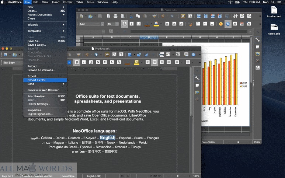
Task: Choose Digital Signatures... from File menu
Action: [45, 114]
